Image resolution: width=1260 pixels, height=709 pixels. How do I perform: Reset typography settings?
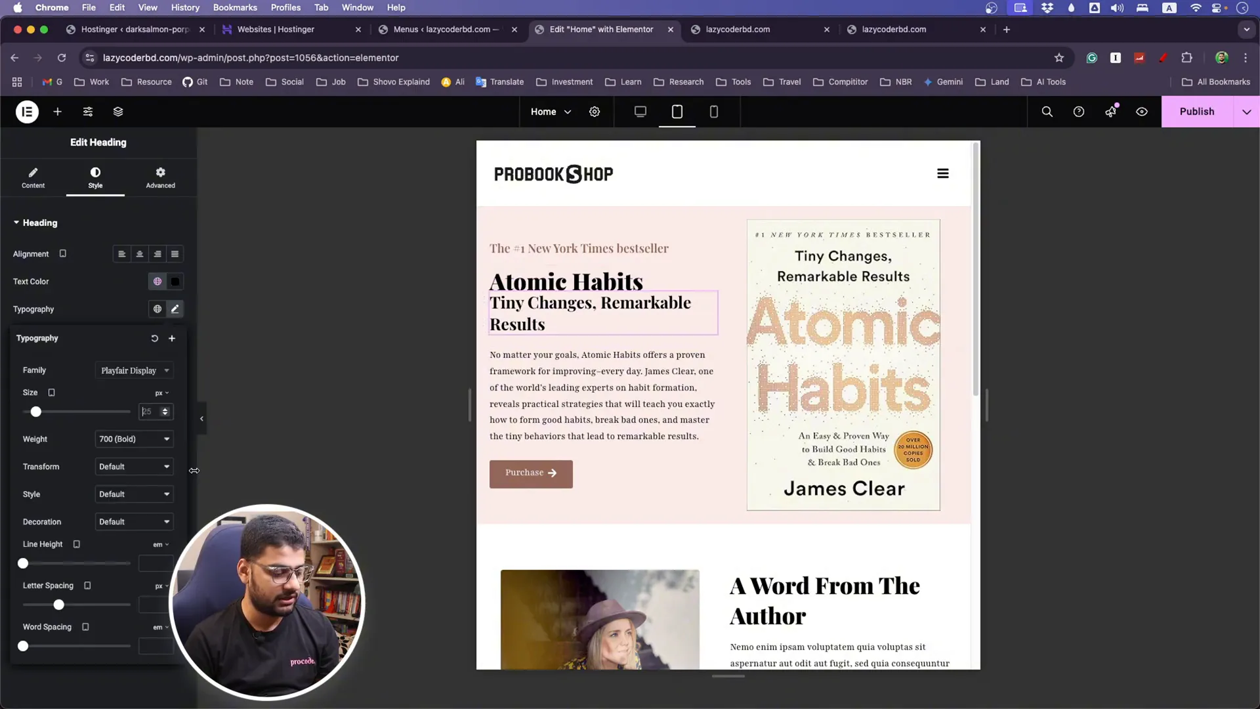click(x=155, y=339)
